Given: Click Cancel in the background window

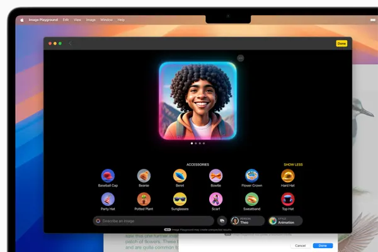Looking at the screenshot, I should coord(300,246).
